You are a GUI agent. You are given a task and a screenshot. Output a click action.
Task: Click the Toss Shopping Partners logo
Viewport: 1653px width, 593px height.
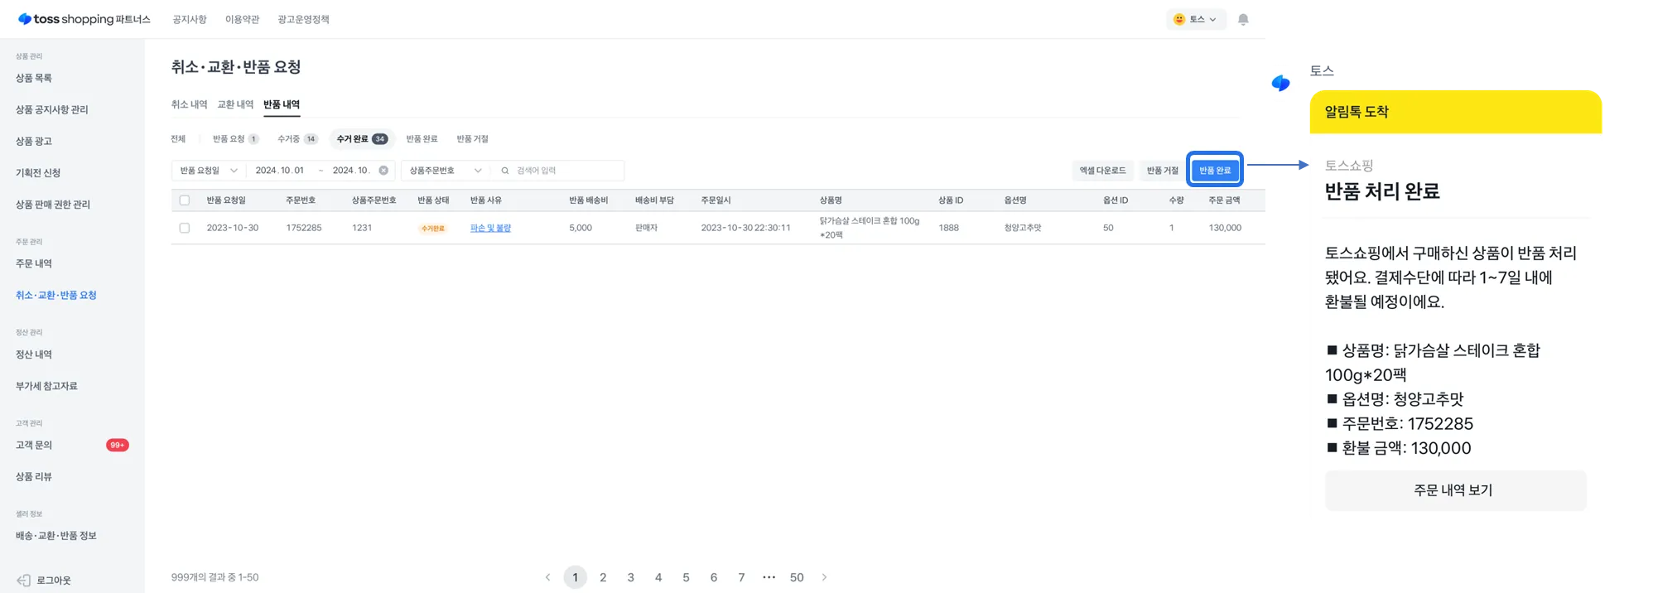coord(84,19)
